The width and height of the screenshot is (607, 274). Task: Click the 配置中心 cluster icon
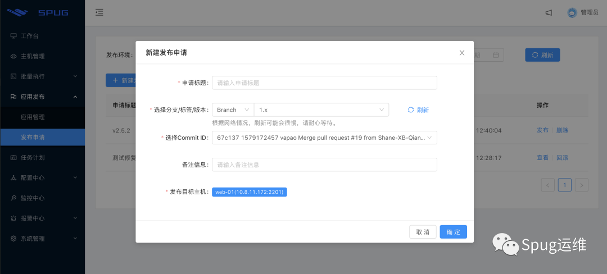[13, 178]
